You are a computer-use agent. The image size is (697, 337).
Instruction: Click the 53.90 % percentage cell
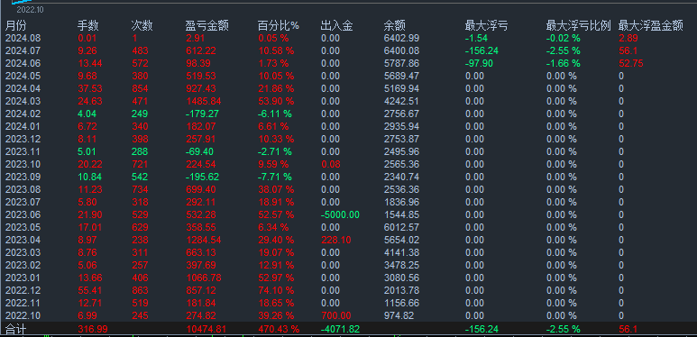tap(276, 101)
